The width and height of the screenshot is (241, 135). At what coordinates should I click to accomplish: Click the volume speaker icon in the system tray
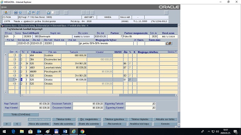(x=217, y=131)
